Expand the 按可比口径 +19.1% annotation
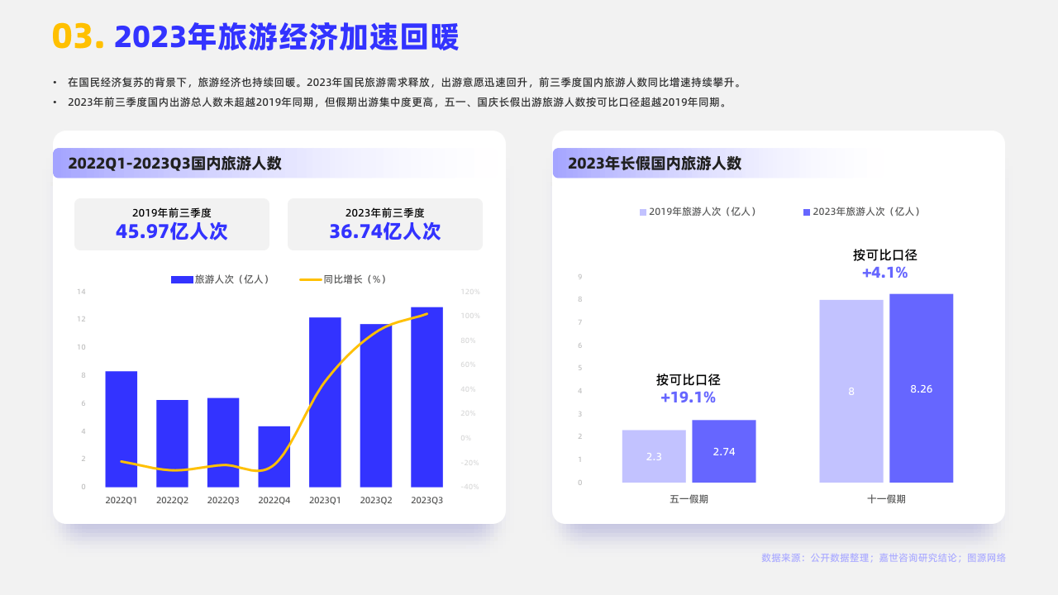The width and height of the screenshot is (1058, 595). 688,388
